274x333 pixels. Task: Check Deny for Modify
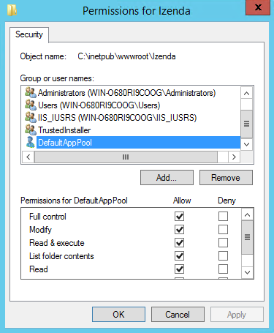coord(223,229)
